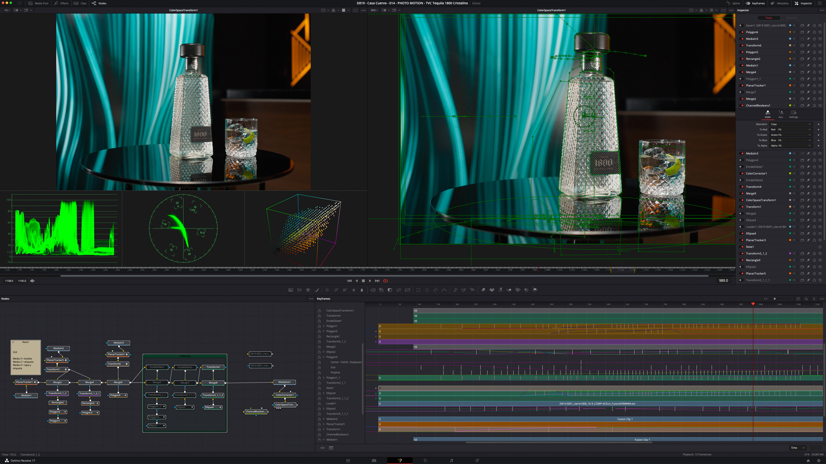The width and height of the screenshot is (826, 464).
Task: Switch to the Modifiers tab in Inspector
Action: pos(792,18)
